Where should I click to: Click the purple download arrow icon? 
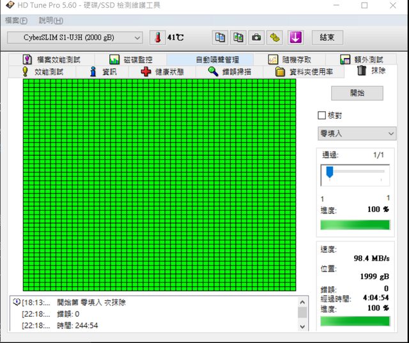[x=295, y=37]
